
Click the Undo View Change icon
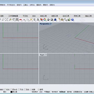click(x=14, y=20)
